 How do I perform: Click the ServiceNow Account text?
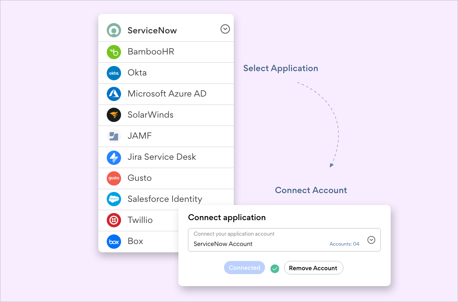[223, 244]
